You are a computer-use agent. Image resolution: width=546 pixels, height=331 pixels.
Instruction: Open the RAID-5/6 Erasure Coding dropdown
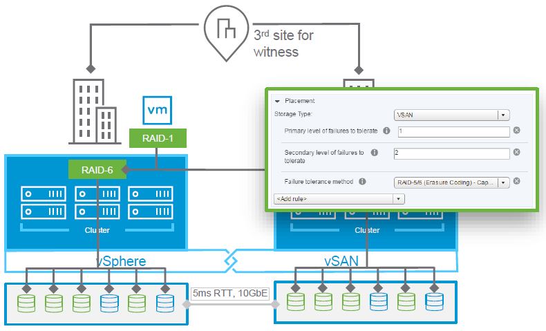[x=451, y=182]
